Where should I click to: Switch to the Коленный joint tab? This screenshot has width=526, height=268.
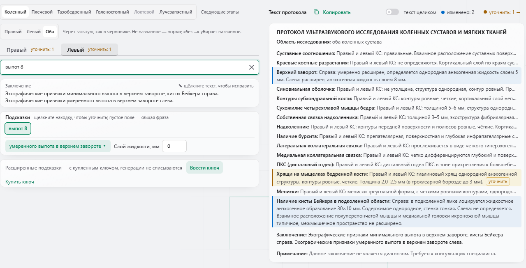[16, 12]
